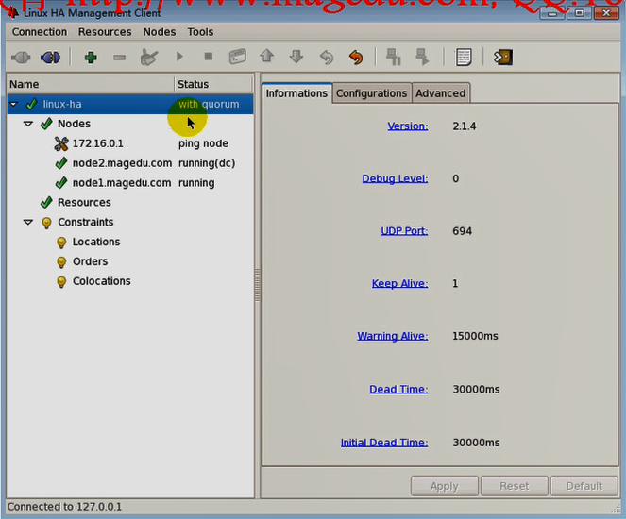Open the Nodes menu
The image size is (626, 519).
pyautogui.click(x=160, y=32)
